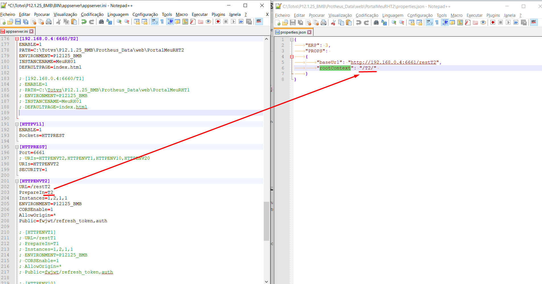Click Run macro multiple times in appserver.ini window
This screenshot has height=284, width=542.
241,22
